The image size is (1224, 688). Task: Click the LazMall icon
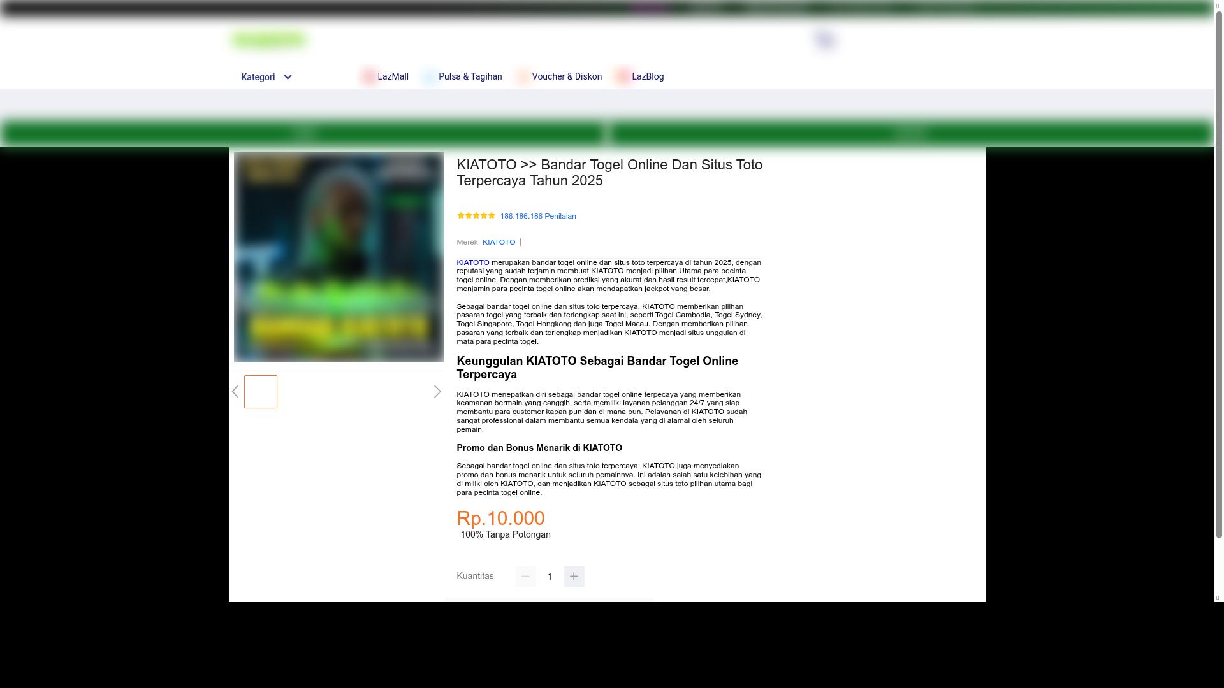coord(368,76)
